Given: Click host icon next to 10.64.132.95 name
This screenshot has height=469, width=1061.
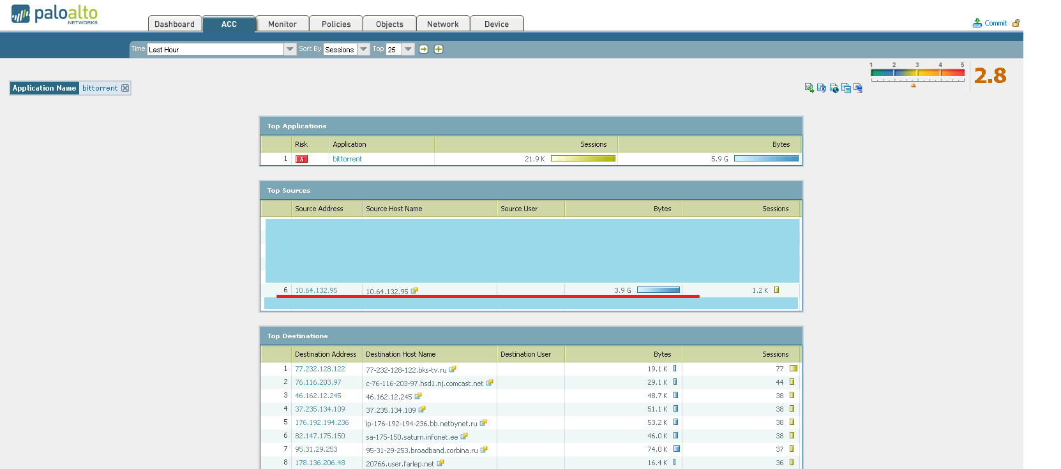Looking at the screenshot, I should coord(414,290).
